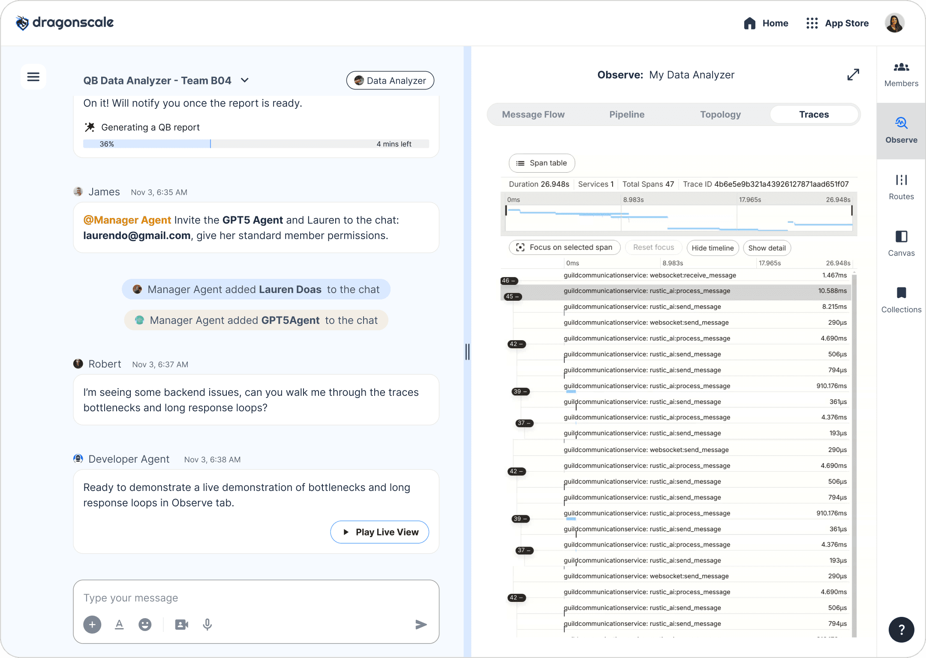Toggle Focus on selected span
Image resolution: width=926 pixels, height=658 pixels.
[564, 247]
